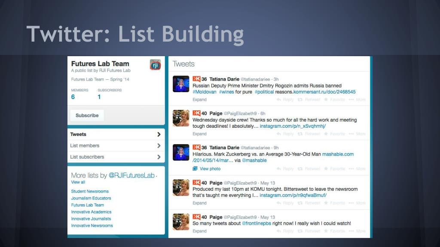Screen dimensions: 440x247
Task: Open the Tweets section of the list
Action: point(116,134)
